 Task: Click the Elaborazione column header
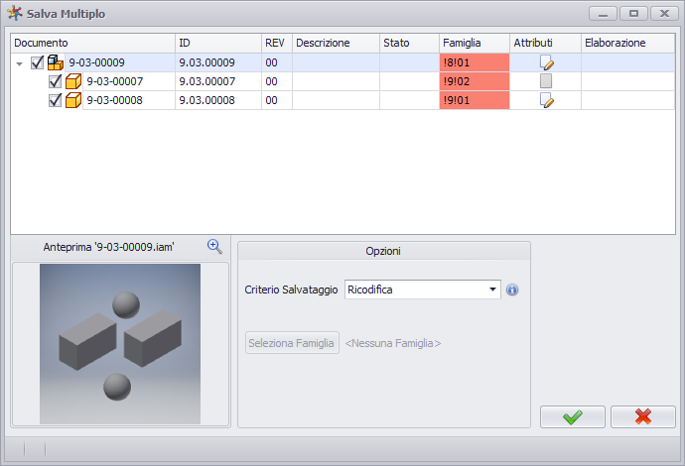click(627, 44)
